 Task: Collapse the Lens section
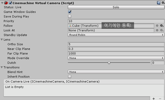2,40
